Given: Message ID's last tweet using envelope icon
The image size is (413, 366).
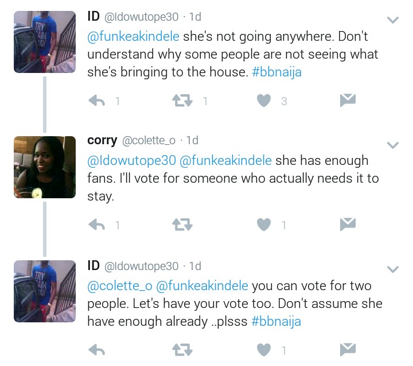Looking at the screenshot, I should click(x=348, y=349).
